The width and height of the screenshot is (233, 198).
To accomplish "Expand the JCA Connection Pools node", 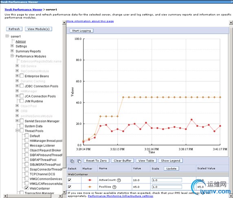I will click(17, 96).
